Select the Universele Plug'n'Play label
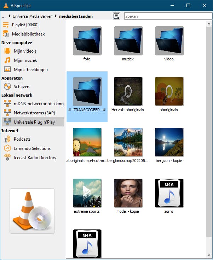Viewport: 213px width, 260px height. pyautogui.click(x=34, y=122)
